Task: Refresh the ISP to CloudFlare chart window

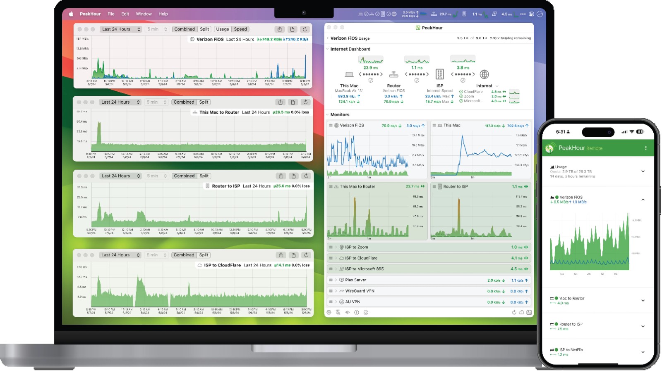Action: click(306, 255)
